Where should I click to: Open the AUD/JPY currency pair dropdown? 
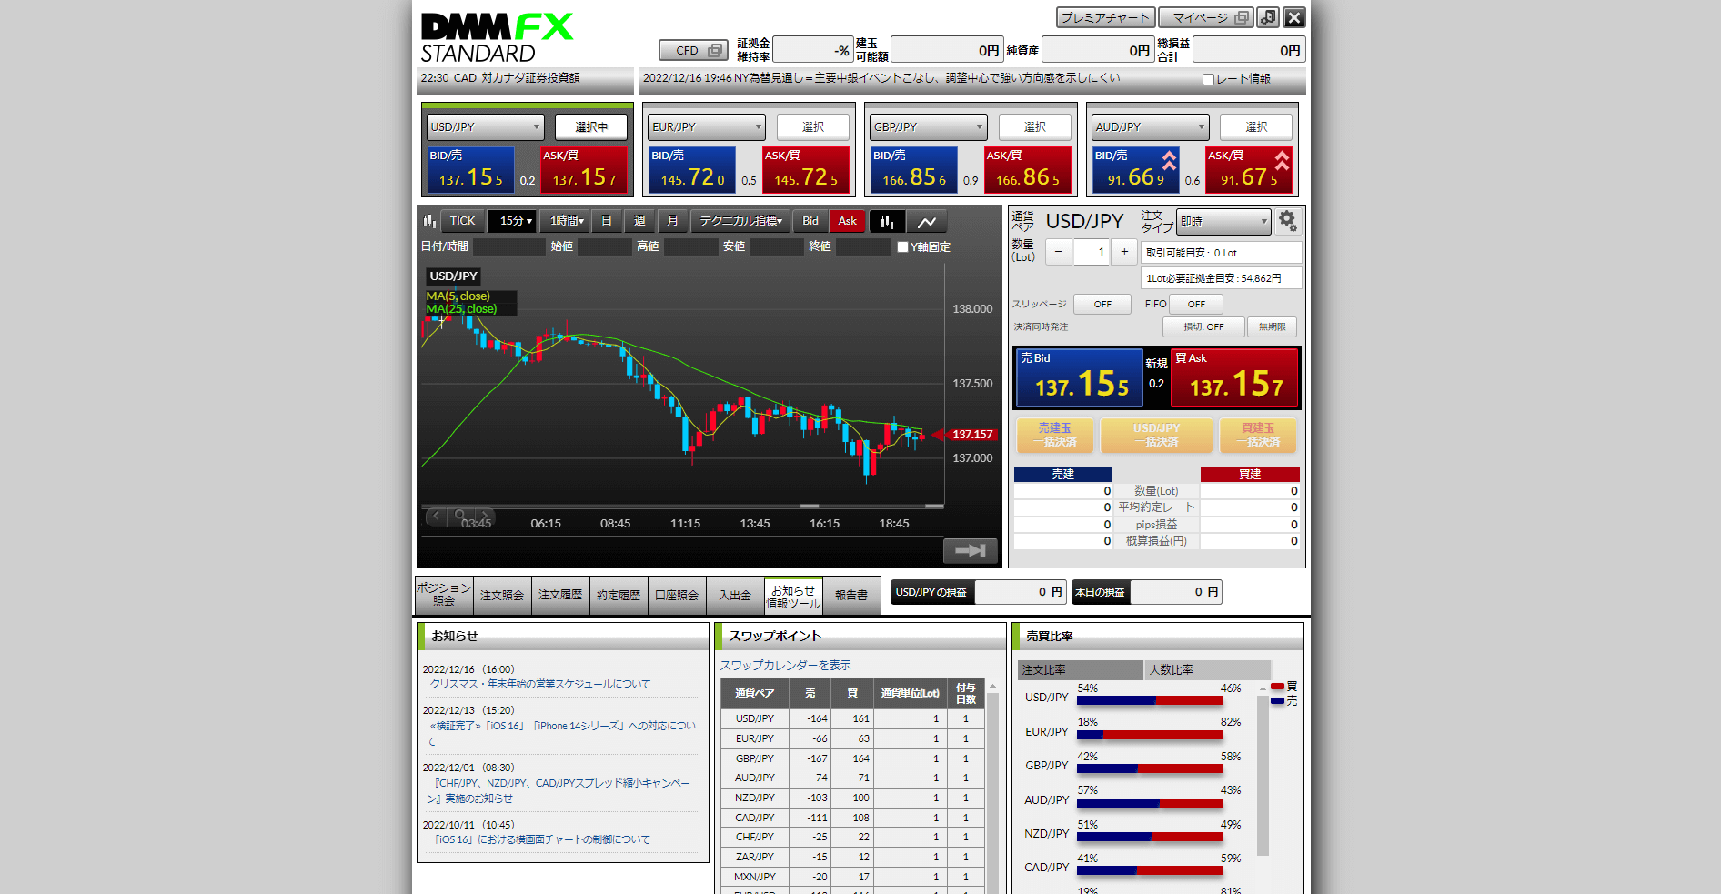[1151, 127]
